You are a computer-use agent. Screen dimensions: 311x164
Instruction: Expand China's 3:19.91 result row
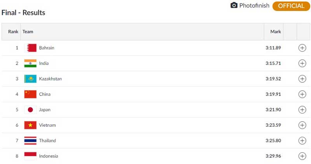(302, 94)
